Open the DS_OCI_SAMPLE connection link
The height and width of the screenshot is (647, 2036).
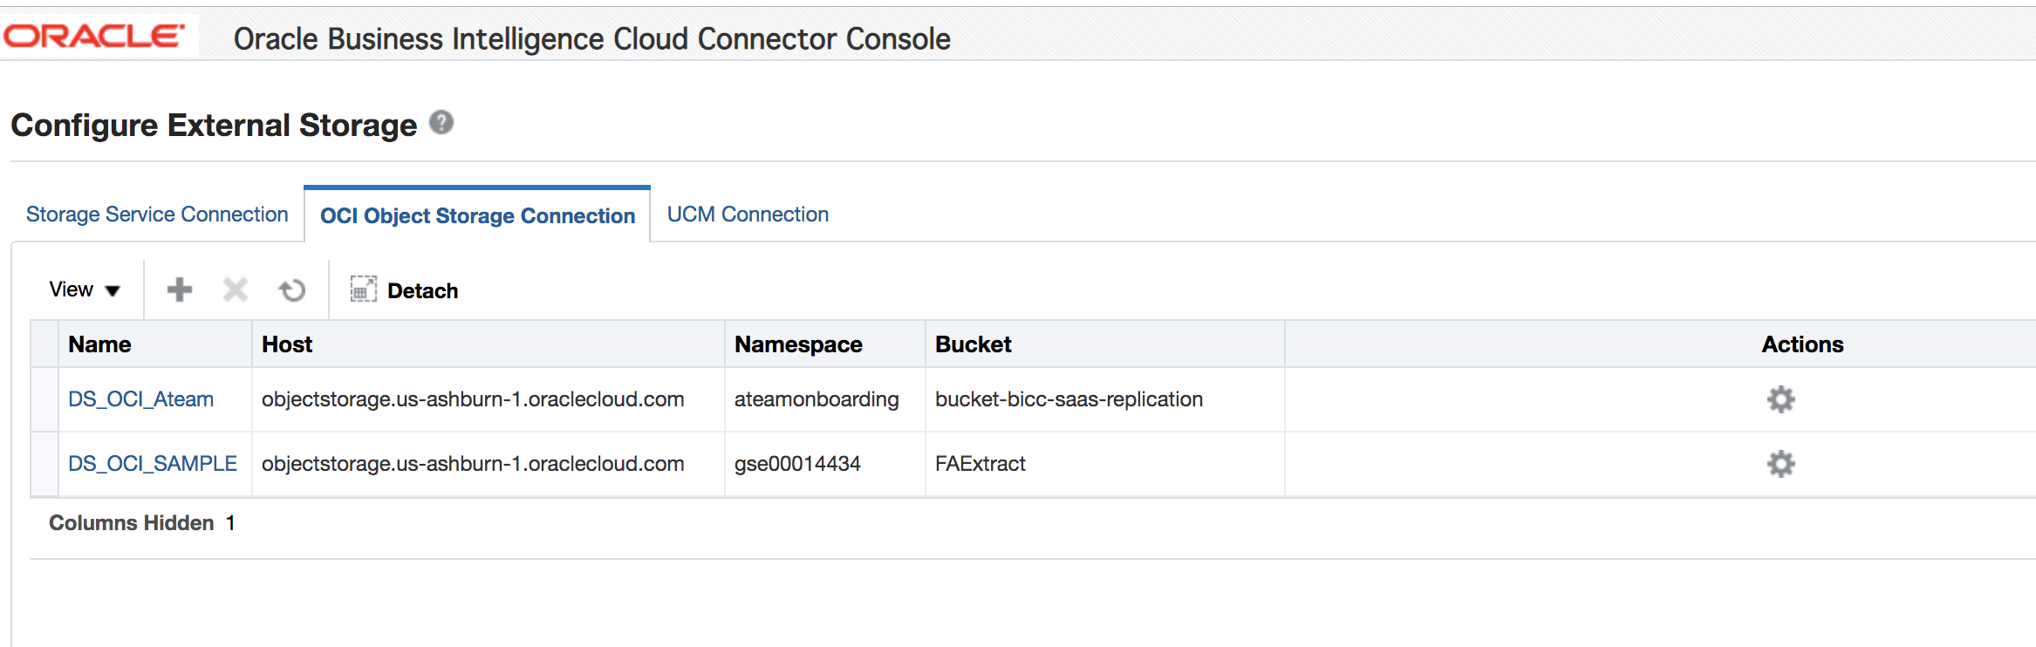coord(153,464)
